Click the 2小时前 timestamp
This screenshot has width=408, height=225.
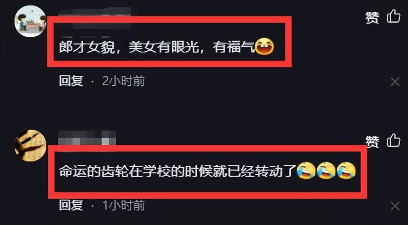pyautogui.click(x=123, y=81)
